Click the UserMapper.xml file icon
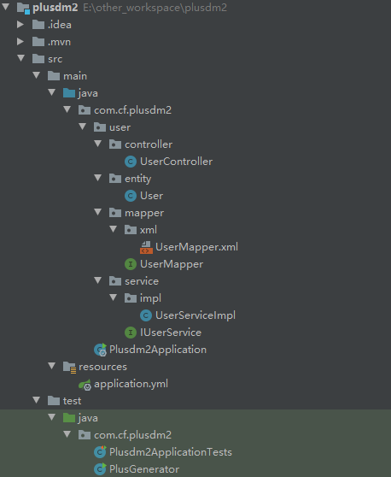Screen dimensions: 391x477 (146, 247)
